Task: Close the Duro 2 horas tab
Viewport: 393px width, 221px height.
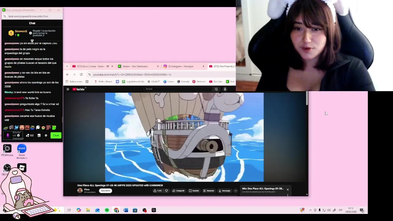Action: pos(112,66)
